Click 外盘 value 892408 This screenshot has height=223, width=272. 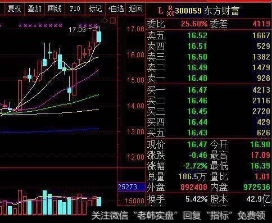pyautogui.click(x=194, y=187)
